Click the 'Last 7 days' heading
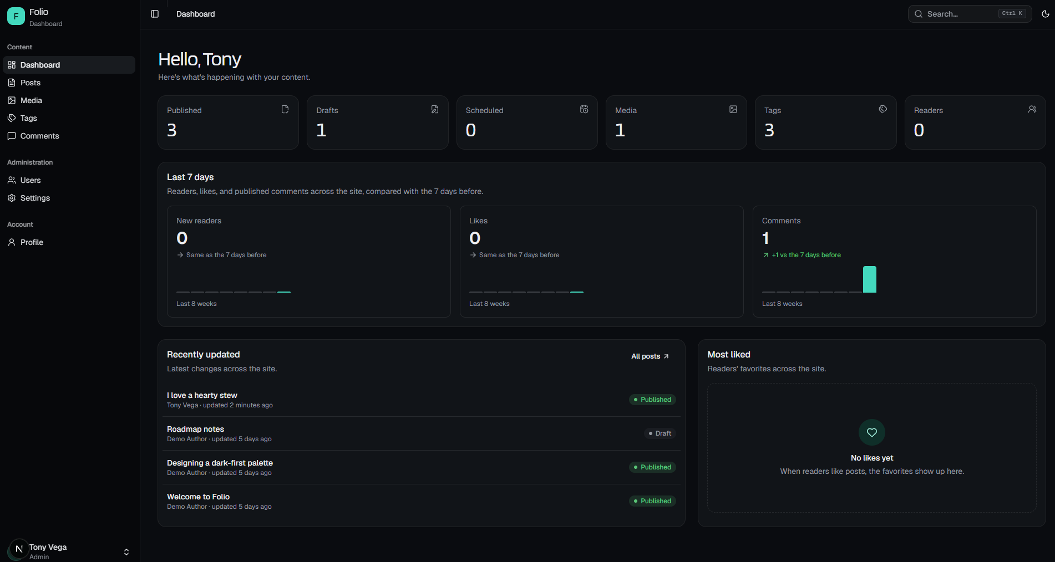The width and height of the screenshot is (1055, 562). click(190, 177)
